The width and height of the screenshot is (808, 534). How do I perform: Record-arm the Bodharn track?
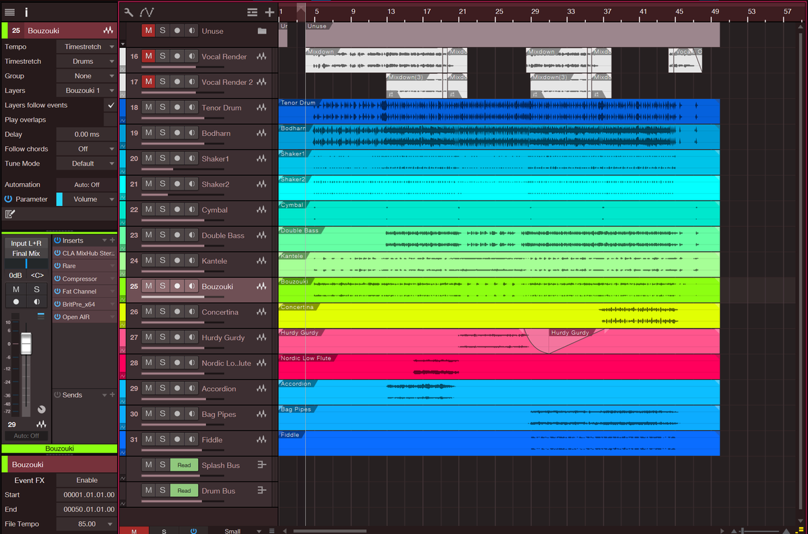click(177, 133)
